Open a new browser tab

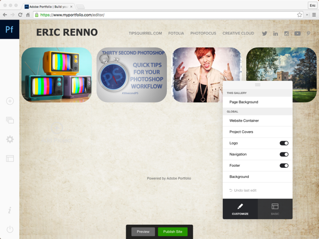pyautogui.click(x=80, y=7)
